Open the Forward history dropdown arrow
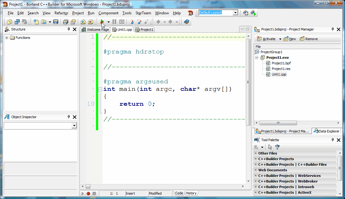The width and height of the screenshot is (345, 199). tap(177, 22)
